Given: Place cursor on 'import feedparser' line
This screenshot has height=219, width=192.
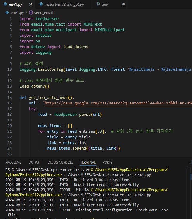Looking at the screenshot, I should (39, 19).
